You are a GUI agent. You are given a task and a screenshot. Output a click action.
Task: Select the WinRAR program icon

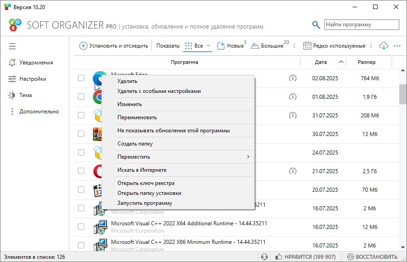97,134
